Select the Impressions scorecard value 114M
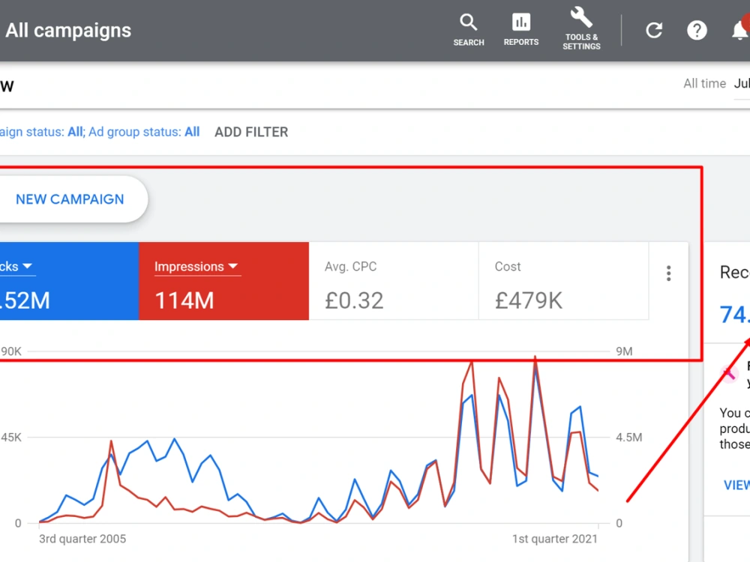The width and height of the screenshot is (750, 562). pos(184,300)
